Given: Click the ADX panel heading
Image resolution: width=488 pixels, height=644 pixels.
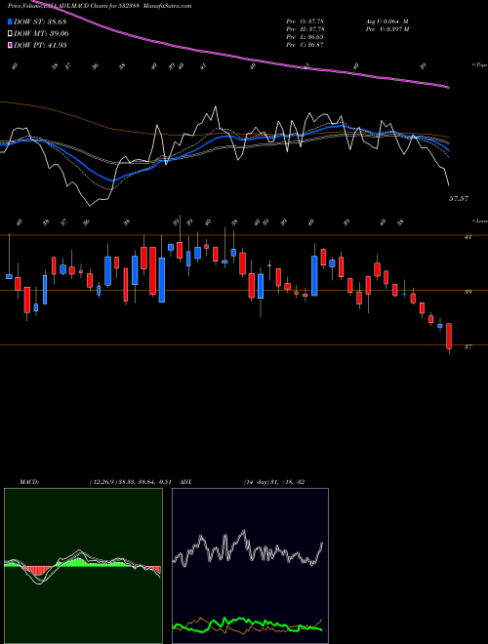Looking at the screenshot, I should (x=185, y=482).
